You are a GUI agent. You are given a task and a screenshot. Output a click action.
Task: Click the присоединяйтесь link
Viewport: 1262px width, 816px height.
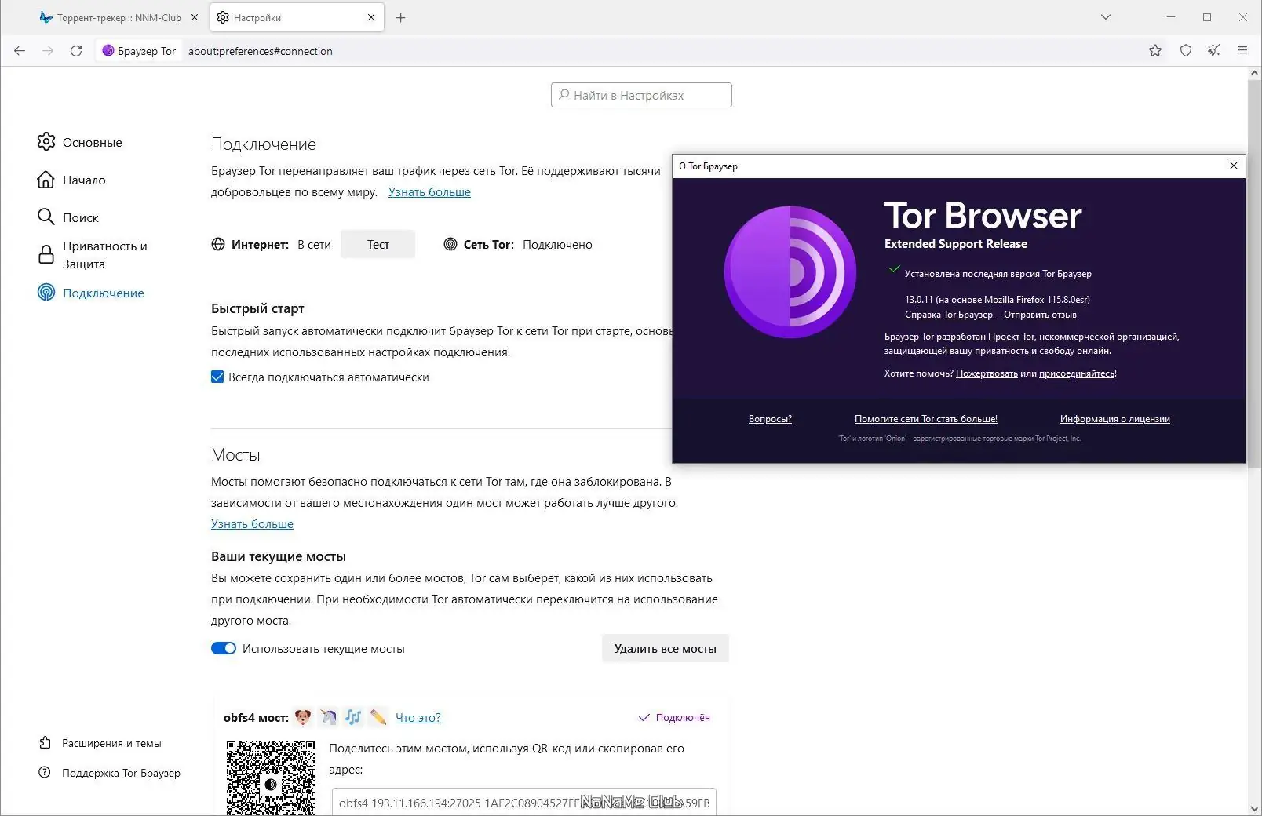tap(1077, 373)
